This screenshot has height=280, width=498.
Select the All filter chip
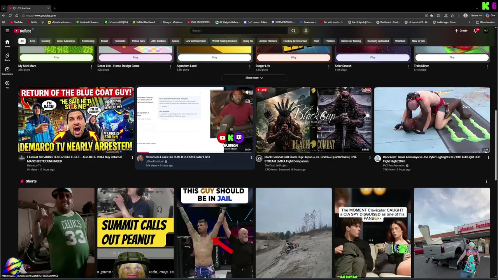click(x=22, y=41)
